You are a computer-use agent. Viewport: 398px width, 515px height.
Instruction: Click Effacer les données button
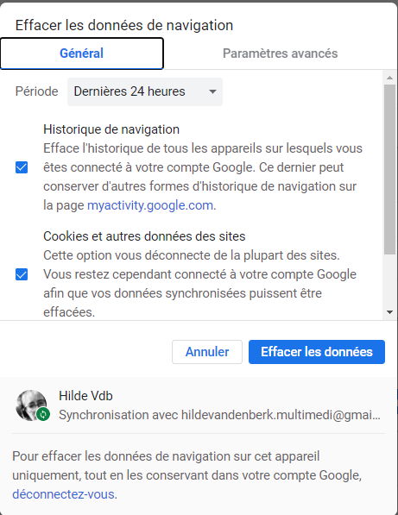pos(317,352)
